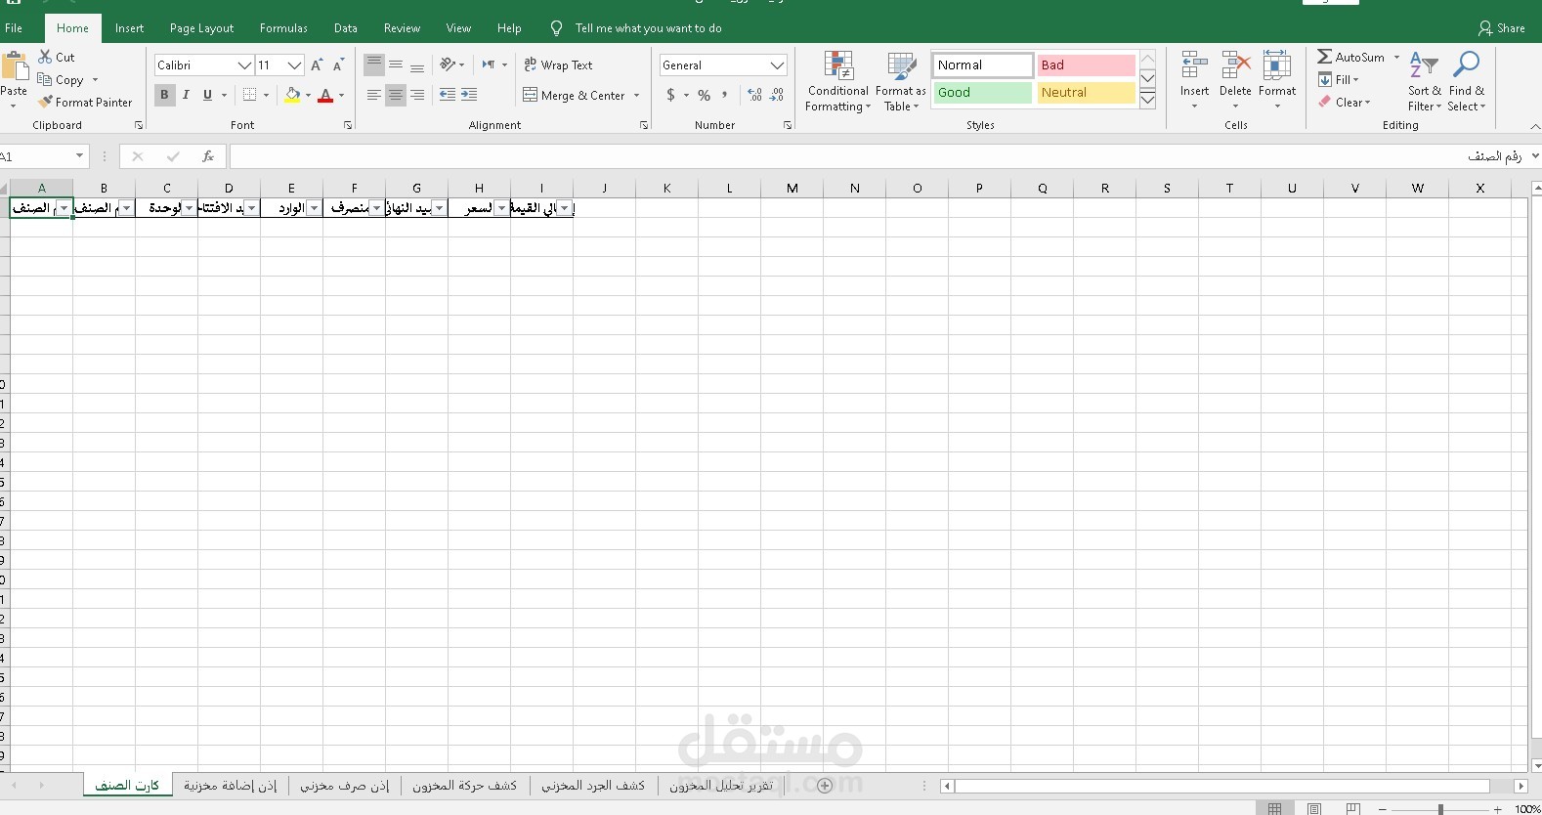Add a new sheet with plus icon
The height and width of the screenshot is (815, 1542).
pos(825,786)
